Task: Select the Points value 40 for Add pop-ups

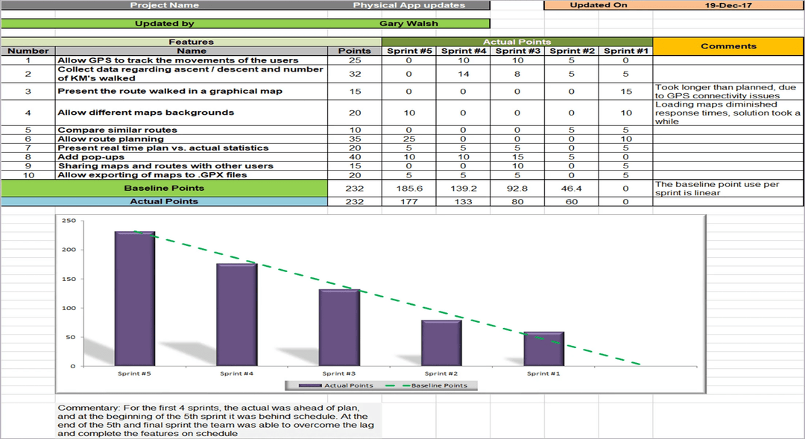Action: 354,157
